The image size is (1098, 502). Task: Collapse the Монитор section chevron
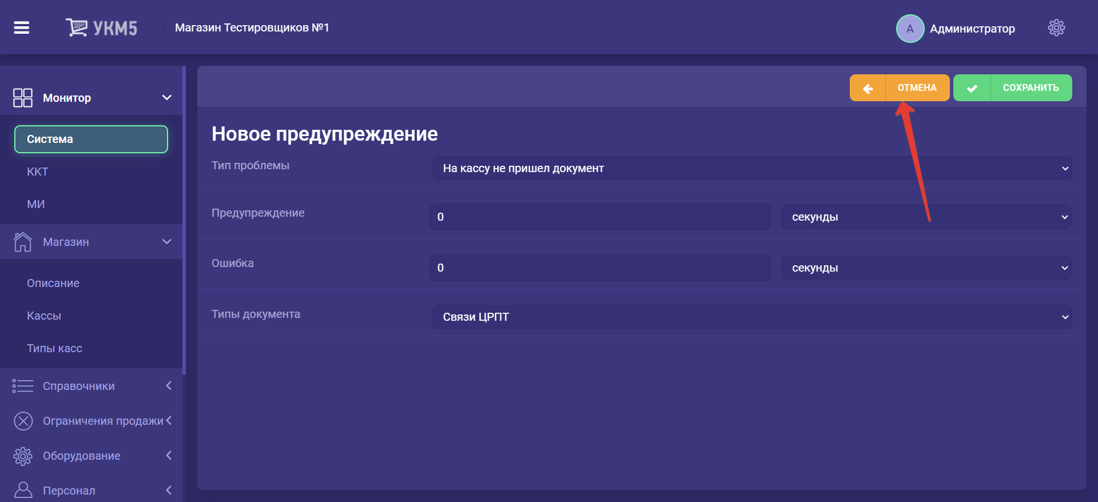tap(167, 97)
